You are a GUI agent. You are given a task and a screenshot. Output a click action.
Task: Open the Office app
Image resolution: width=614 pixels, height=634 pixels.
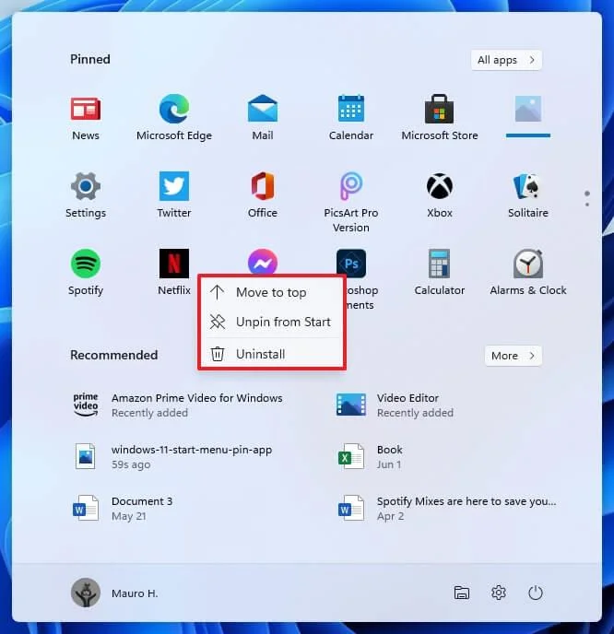pyautogui.click(x=263, y=194)
